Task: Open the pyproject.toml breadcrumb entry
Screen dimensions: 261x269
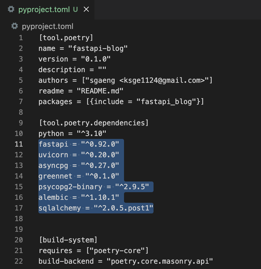Action: coord(48,27)
